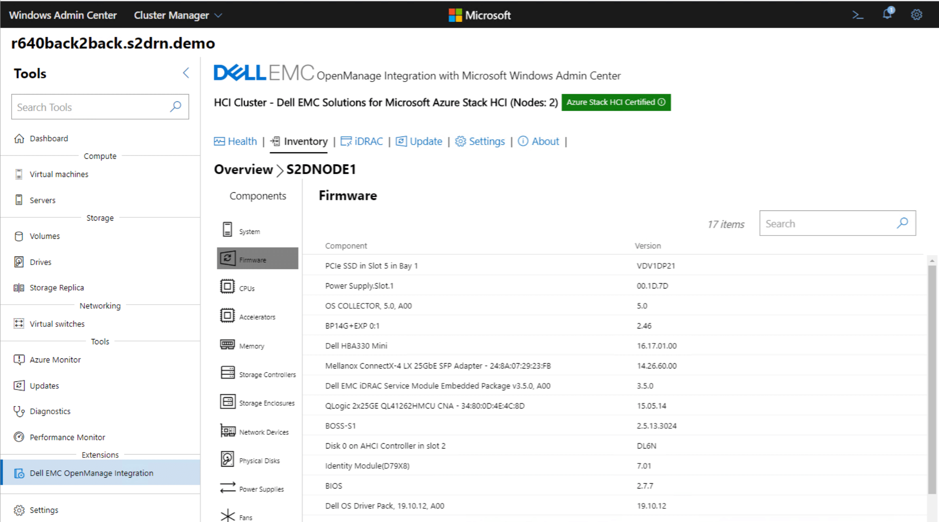This screenshot has width=939, height=522.
Task: Open Virtual machines in the sidebar
Action: [x=100, y=174]
